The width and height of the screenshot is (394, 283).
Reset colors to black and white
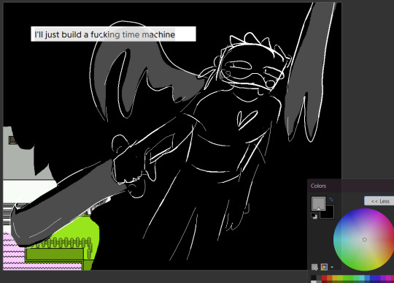pos(314,216)
